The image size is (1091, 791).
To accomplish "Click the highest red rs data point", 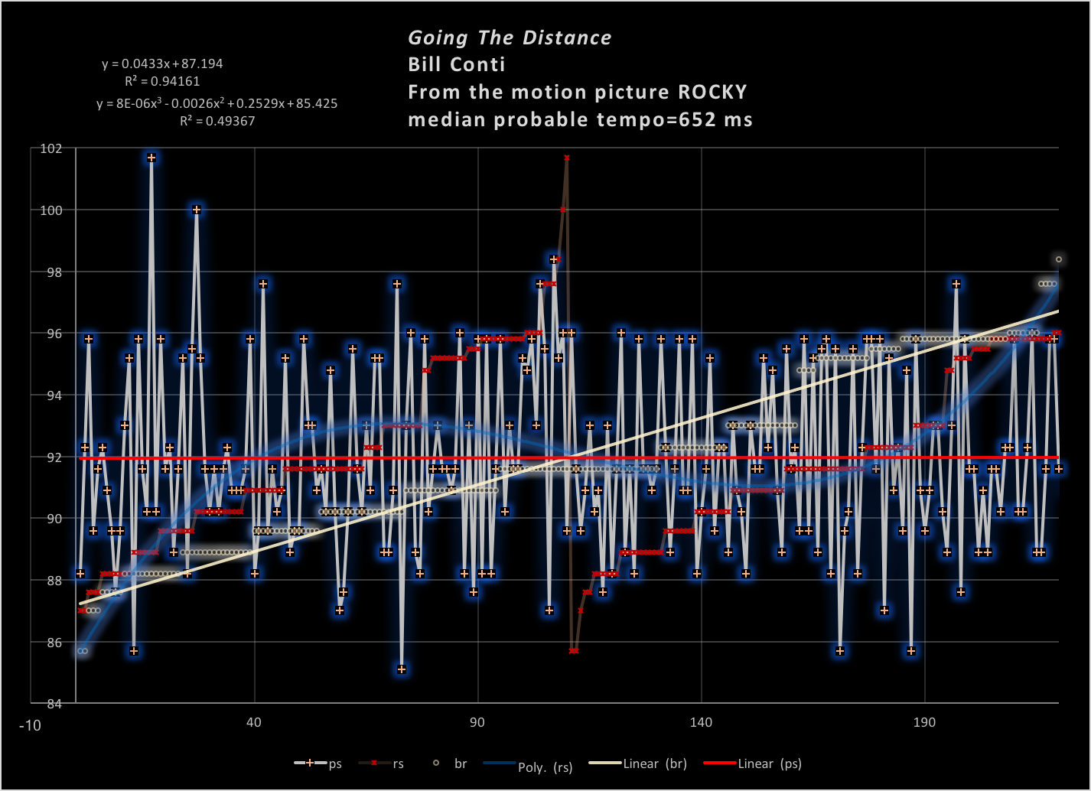I will [567, 158].
